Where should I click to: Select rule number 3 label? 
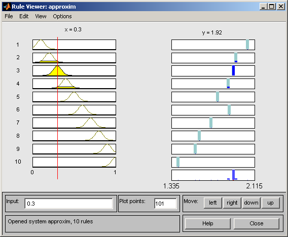point(18,70)
